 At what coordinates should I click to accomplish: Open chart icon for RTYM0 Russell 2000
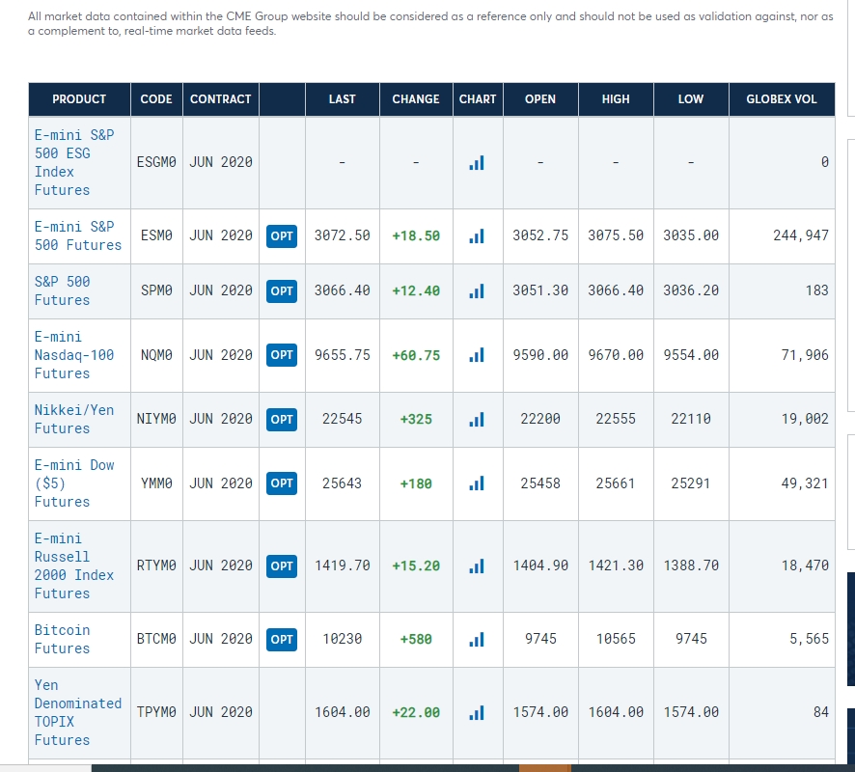click(477, 565)
